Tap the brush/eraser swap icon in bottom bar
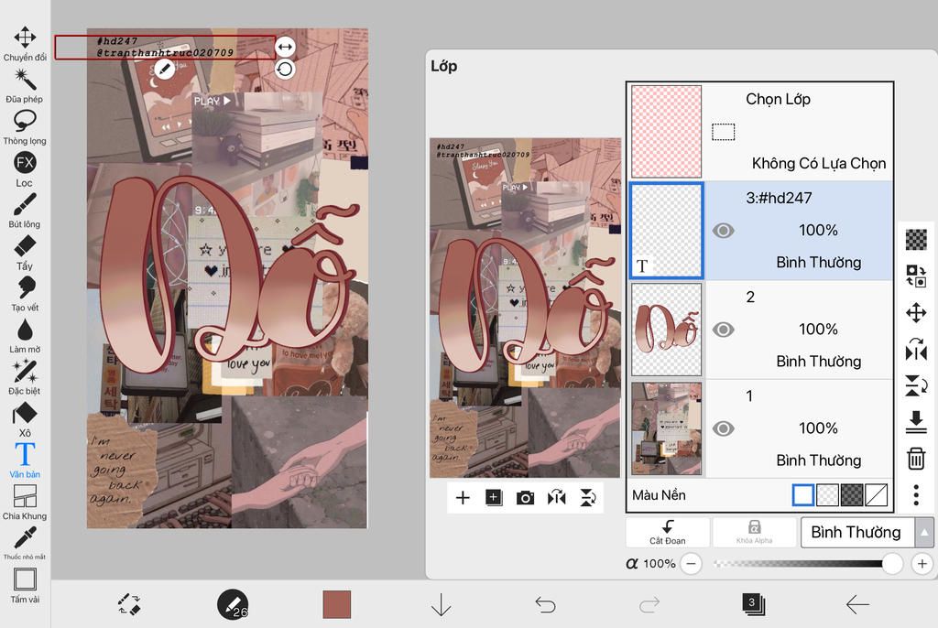 coord(129,604)
